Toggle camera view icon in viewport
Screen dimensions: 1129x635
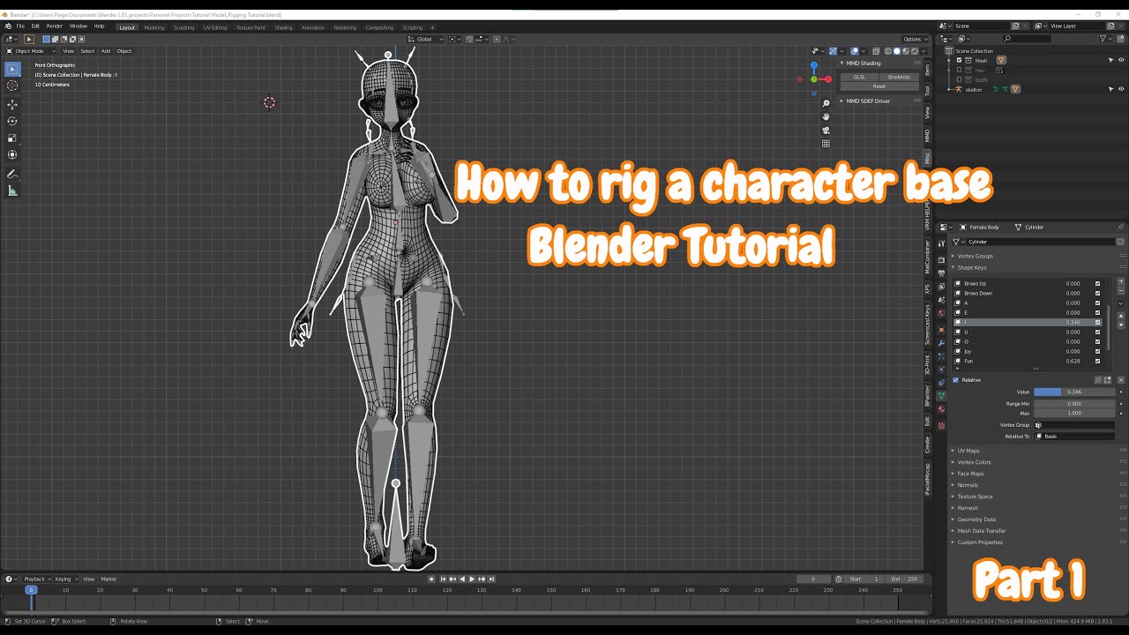(826, 130)
